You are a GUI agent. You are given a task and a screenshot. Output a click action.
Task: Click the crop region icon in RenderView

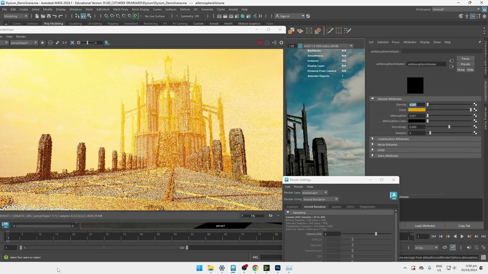pos(72,43)
